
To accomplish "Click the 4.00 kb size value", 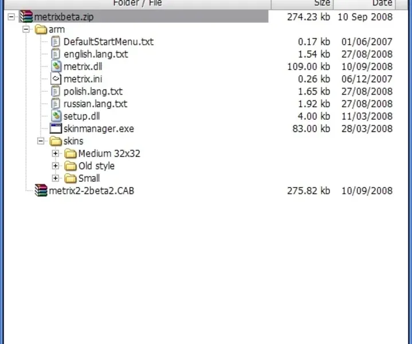I will click(314, 116).
